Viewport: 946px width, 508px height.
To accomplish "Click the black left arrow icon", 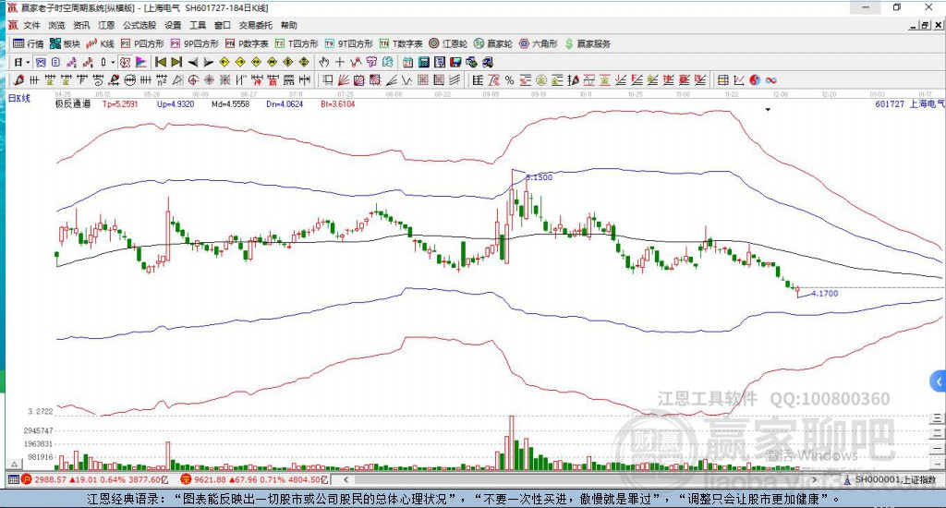I will point(192,62).
